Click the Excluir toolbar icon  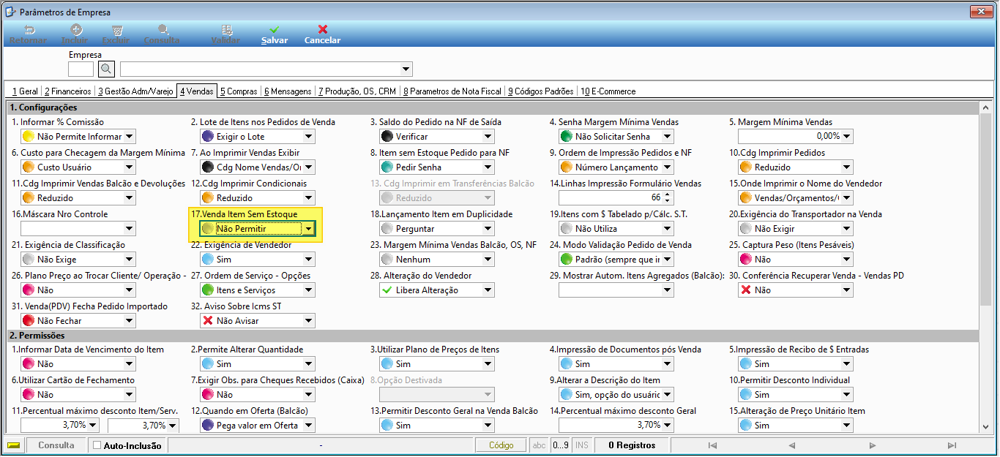pyautogui.click(x=116, y=30)
